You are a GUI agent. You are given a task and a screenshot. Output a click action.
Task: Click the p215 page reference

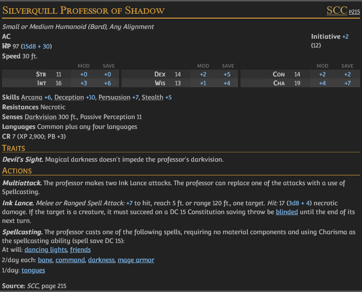355,12
